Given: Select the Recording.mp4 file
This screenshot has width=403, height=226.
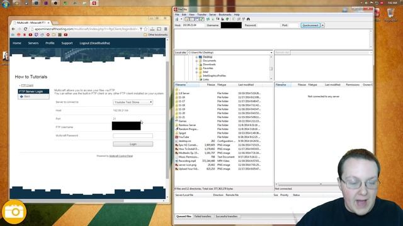Looking at the screenshot, I should [x=187, y=161].
